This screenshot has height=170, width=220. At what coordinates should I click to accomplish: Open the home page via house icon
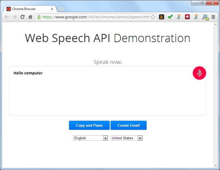[x=30, y=17]
